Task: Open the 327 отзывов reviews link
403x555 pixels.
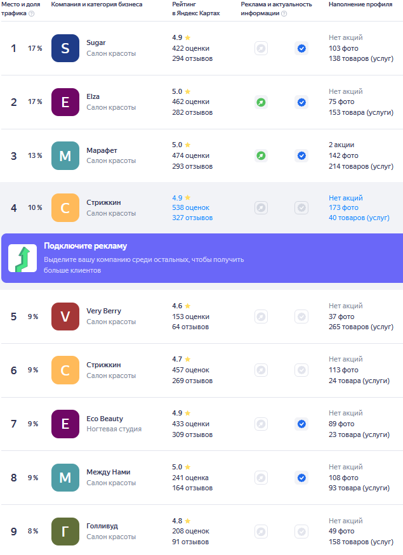Action: [192, 218]
